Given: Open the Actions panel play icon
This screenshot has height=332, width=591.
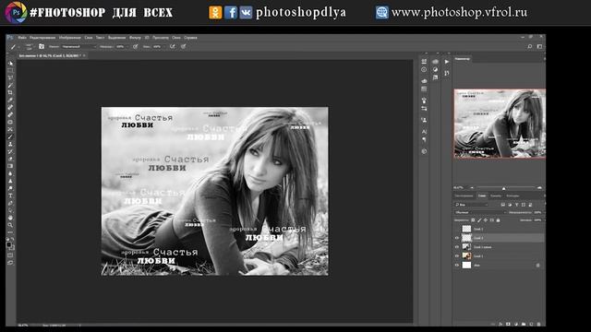Looking at the screenshot, I should tap(447, 62).
